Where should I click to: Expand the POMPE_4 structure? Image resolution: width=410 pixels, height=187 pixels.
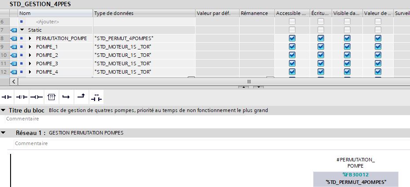(30, 72)
